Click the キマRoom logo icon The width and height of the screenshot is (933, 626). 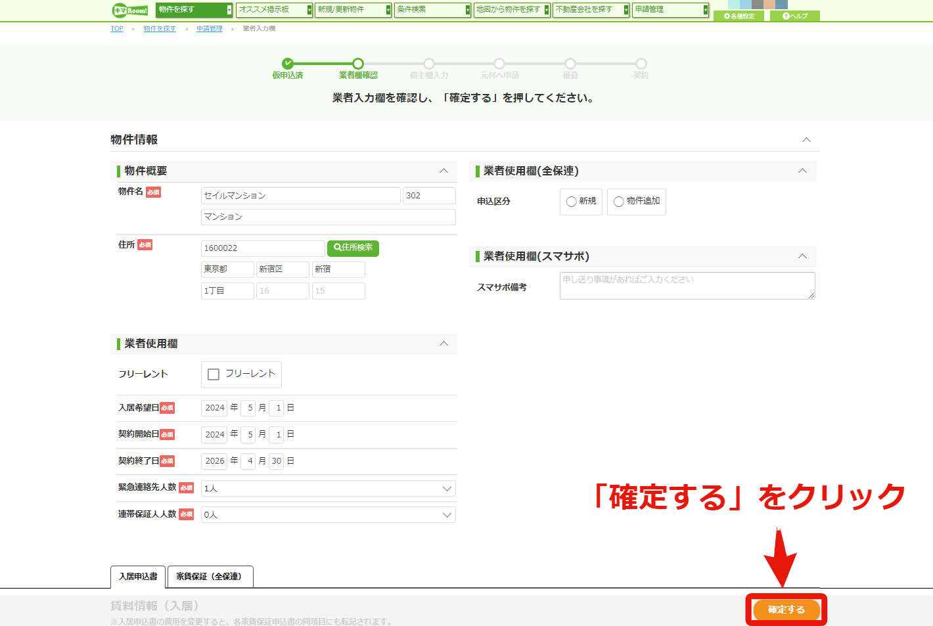[x=130, y=10]
